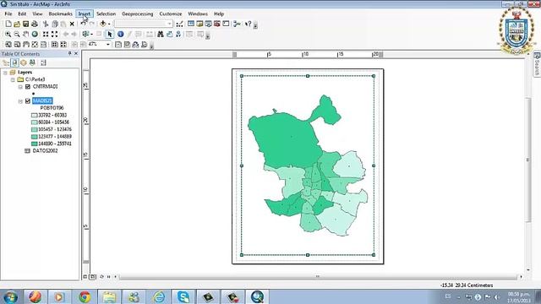The image size is (541, 304).
Task: Open the View menu
Action: point(37,14)
